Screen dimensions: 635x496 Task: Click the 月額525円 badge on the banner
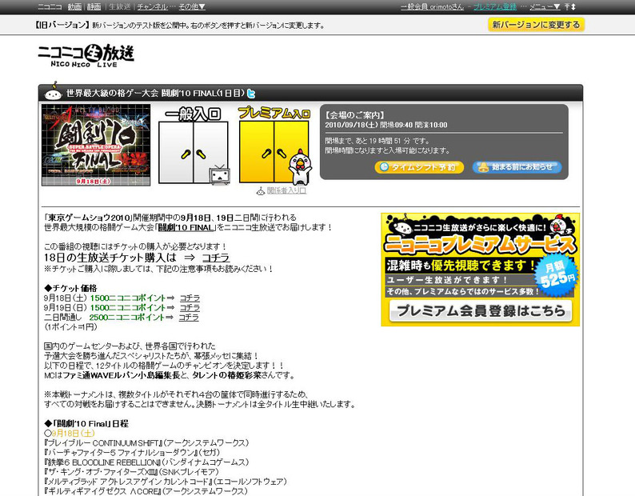click(x=557, y=274)
